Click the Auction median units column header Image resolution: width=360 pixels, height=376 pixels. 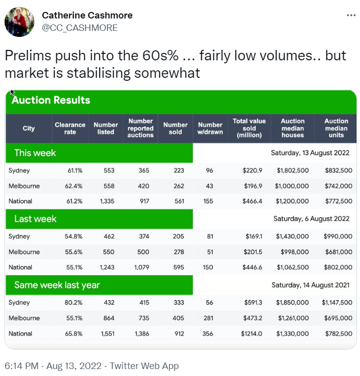pyautogui.click(x=336, y=128)
